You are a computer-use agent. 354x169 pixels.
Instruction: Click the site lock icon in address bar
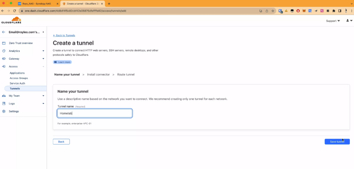click(x=22, y=11)
